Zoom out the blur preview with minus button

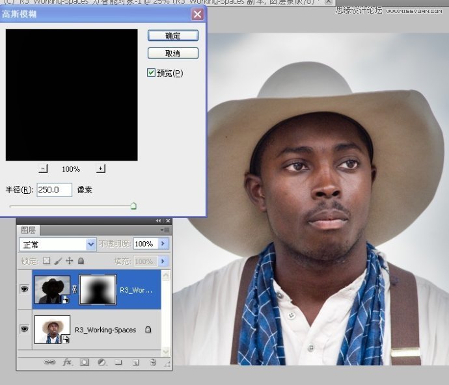pos(43,168)
